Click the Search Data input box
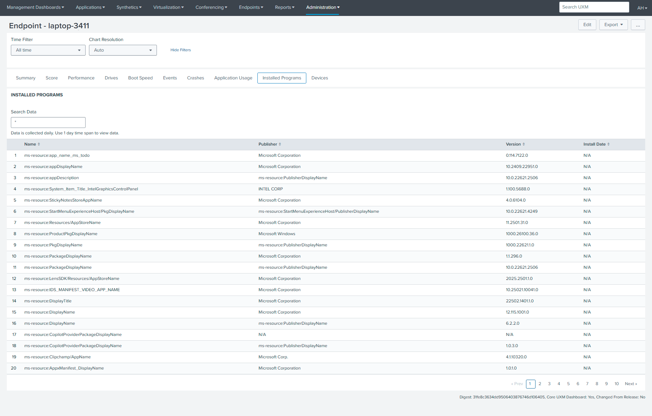652x416 pixels. tap(48, 122)
